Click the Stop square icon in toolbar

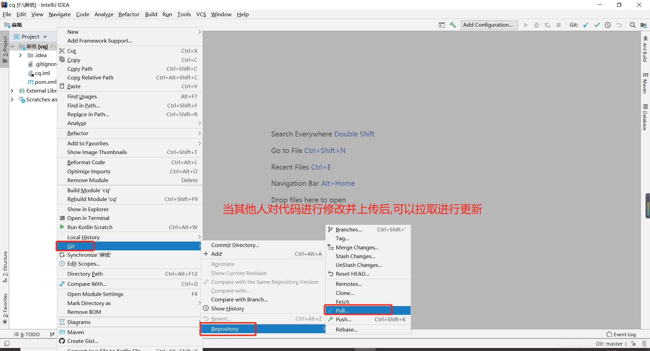559,25
